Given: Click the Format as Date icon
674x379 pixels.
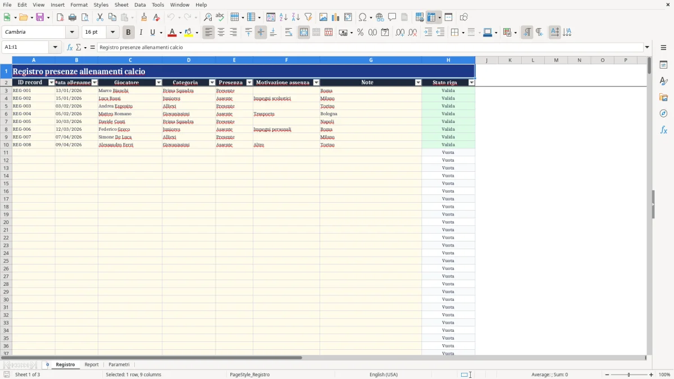Looking at the screenshot, I should [385, 33].
